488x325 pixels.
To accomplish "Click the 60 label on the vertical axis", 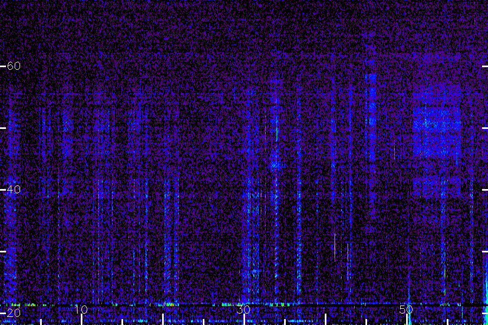I will click(14, 66).
